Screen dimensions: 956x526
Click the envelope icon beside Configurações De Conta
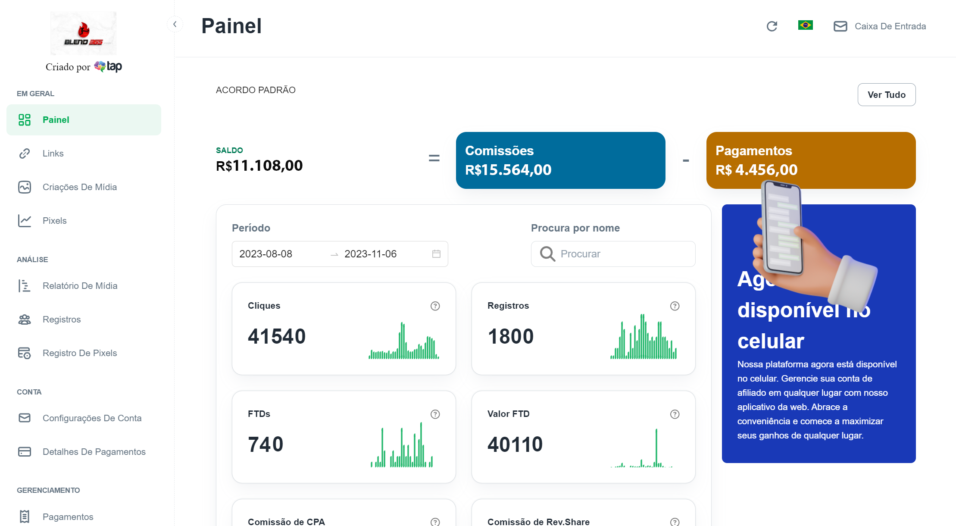coord(25,418)
